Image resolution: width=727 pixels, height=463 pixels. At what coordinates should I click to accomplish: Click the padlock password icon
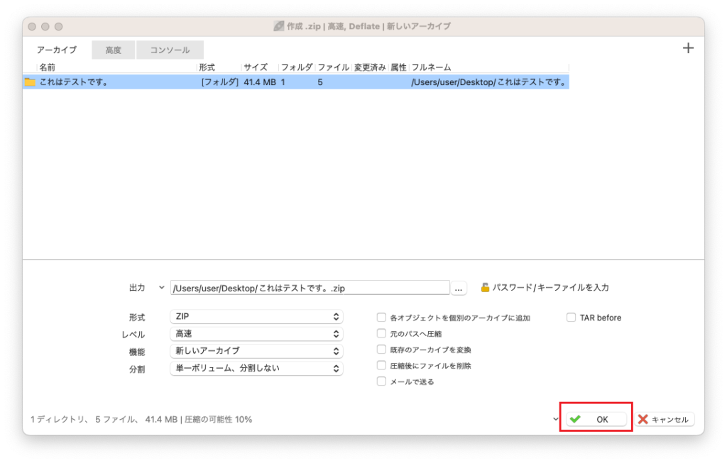click(x=485, y=288)
